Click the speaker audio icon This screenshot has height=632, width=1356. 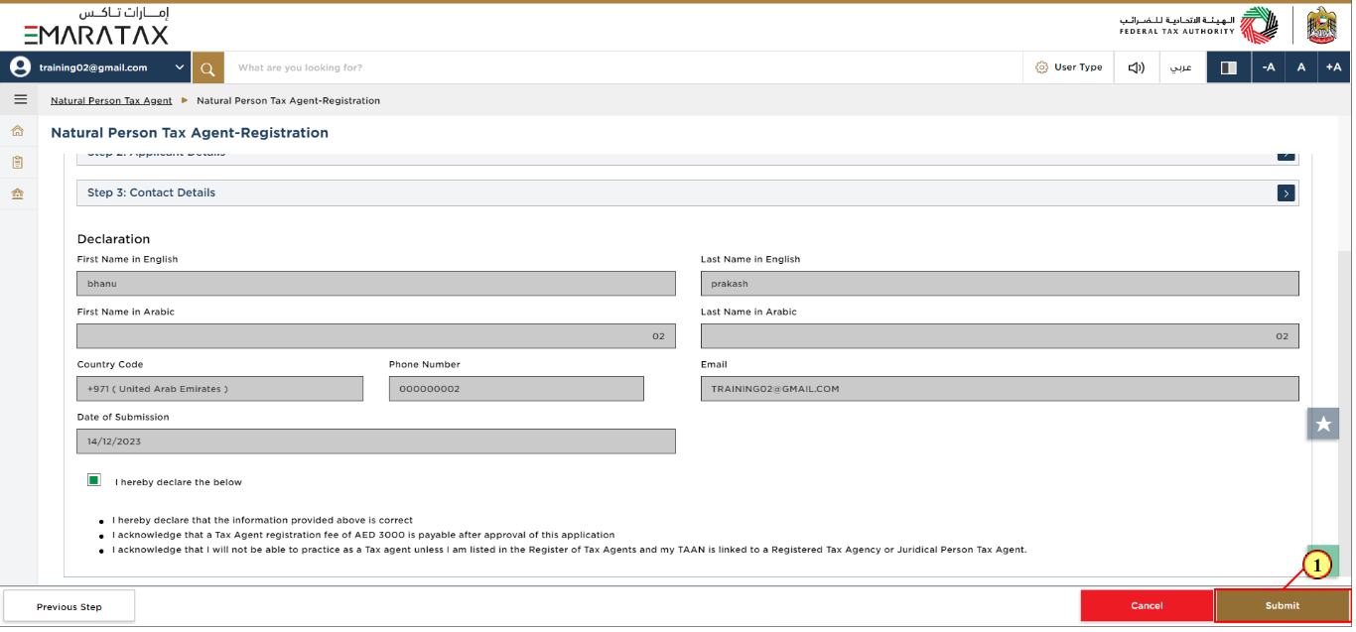click(1137, 67)
